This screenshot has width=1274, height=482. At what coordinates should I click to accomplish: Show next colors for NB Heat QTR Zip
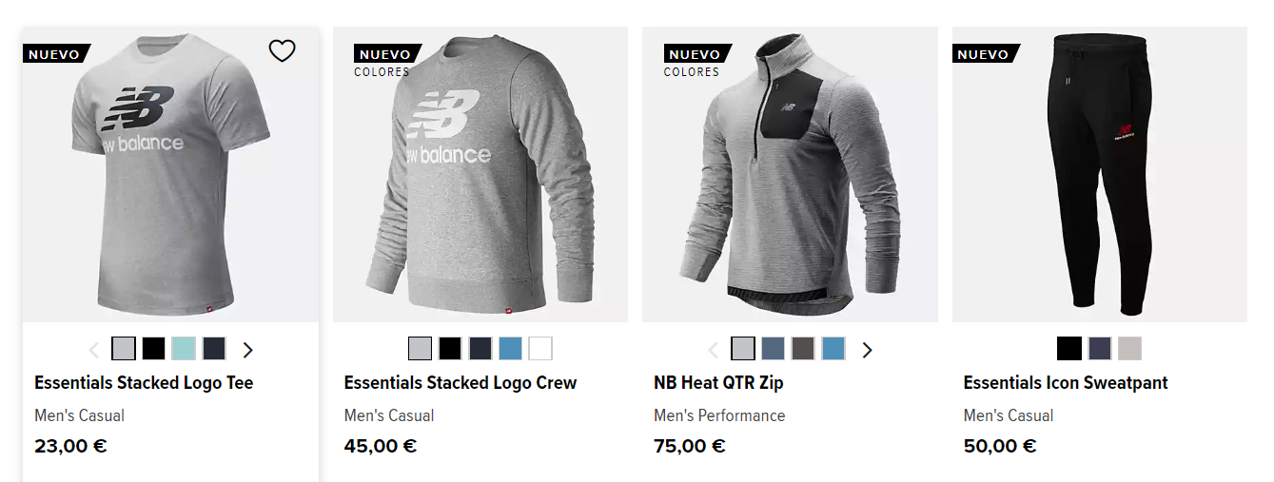coord(867,350)
